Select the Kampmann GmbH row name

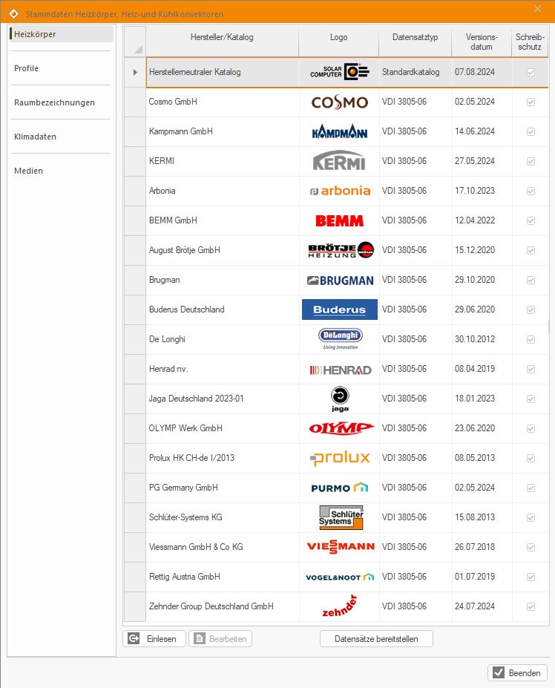pos(181,131)
